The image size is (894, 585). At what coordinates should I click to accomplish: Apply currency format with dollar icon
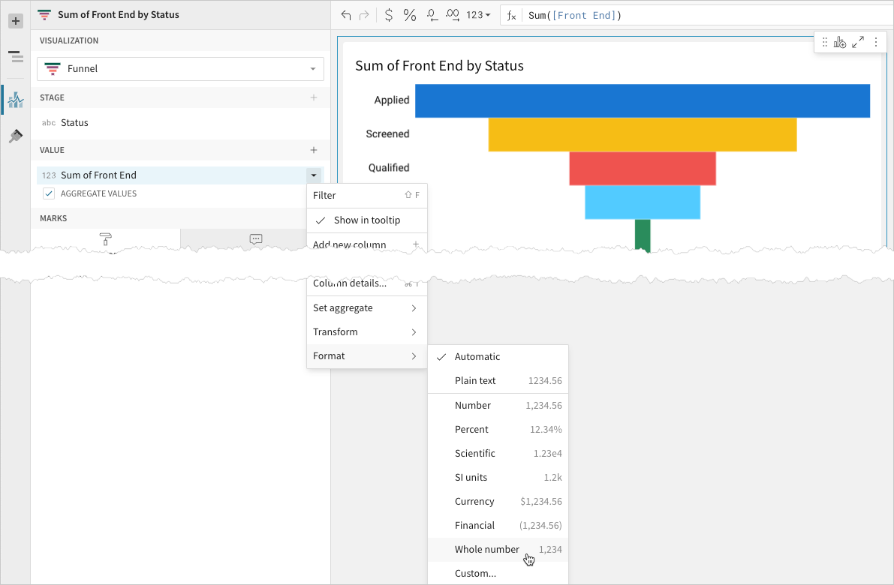pyautogui.click(x=389, y=16)
